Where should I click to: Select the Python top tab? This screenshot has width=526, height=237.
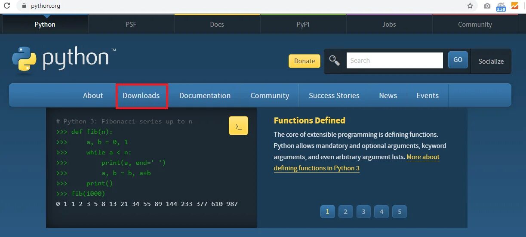[x=45, y=24]
